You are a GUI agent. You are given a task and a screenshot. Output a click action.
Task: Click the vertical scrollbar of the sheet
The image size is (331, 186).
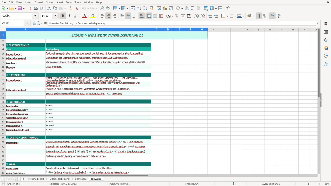click(x=319, y=101)
